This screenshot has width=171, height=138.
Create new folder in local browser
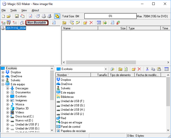click(x=134, y=69)
